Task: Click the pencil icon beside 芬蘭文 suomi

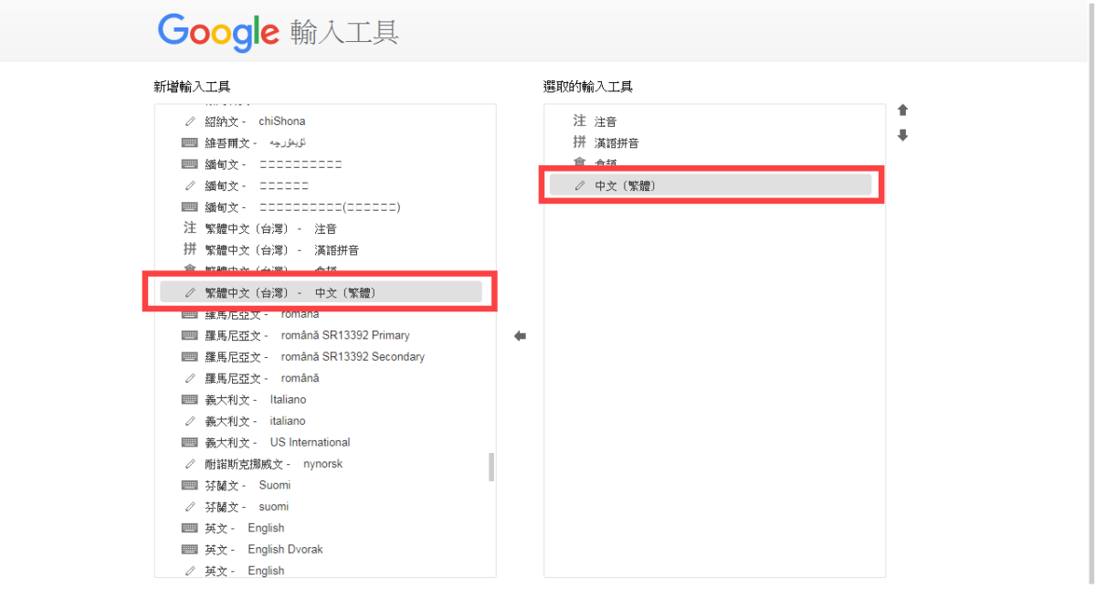Action: click(190, 507)
